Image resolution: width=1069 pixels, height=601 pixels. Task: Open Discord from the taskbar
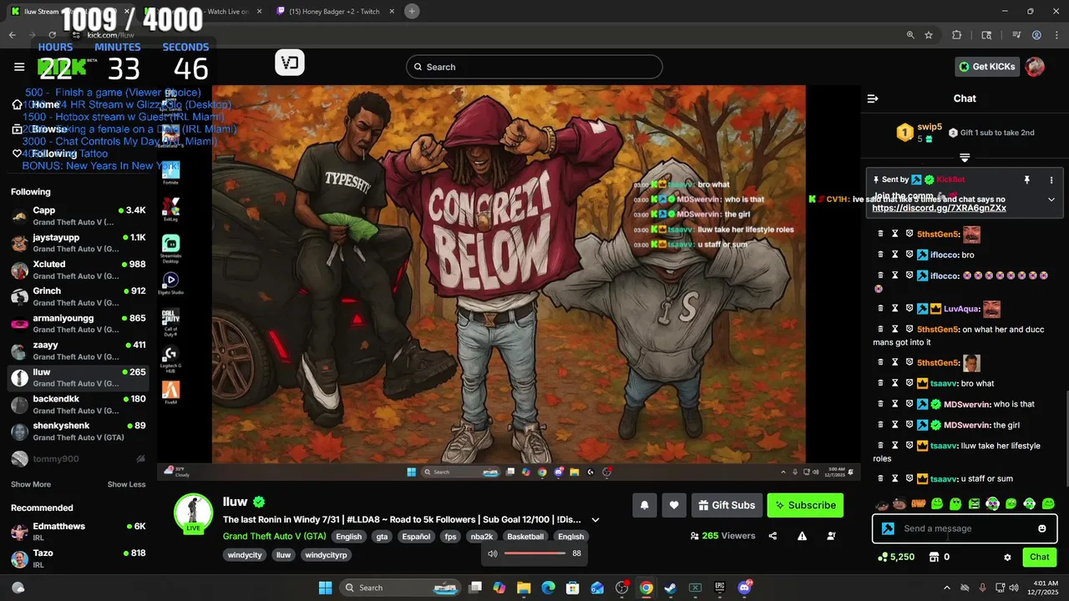744,588
